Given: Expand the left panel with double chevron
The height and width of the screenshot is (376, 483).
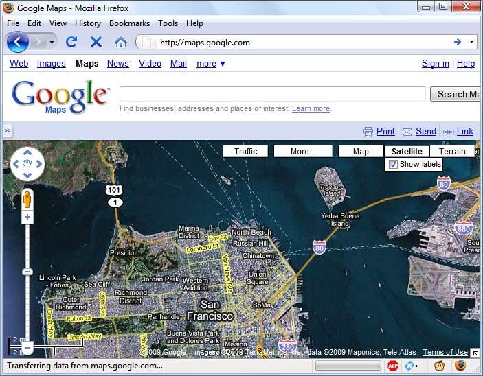Looking at the screenshot, I should [8, 131].
